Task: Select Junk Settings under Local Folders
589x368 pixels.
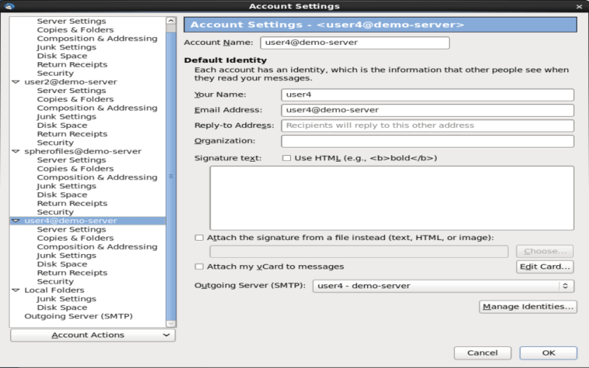Action: (x=67, y=299)
